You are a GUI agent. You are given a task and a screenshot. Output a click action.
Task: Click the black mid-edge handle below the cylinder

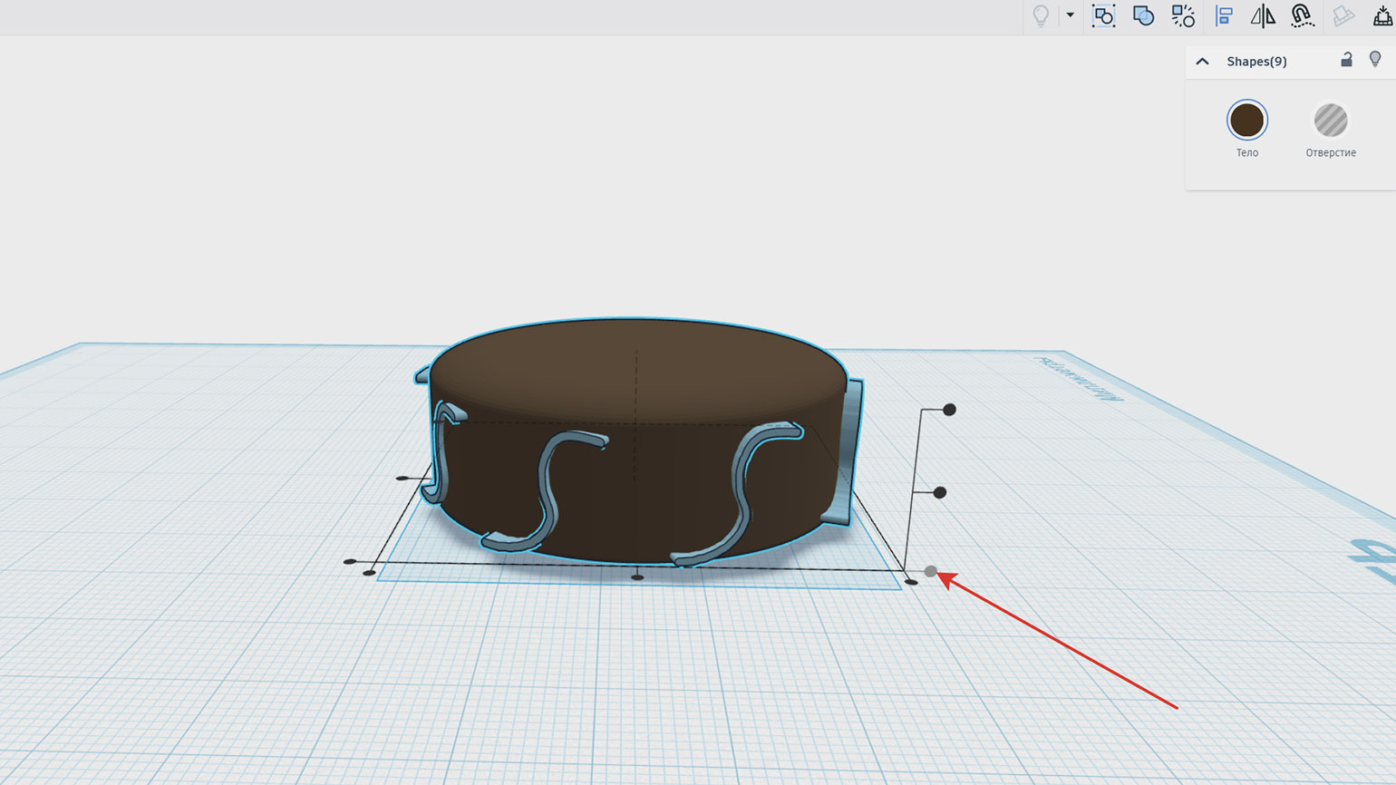637,577
